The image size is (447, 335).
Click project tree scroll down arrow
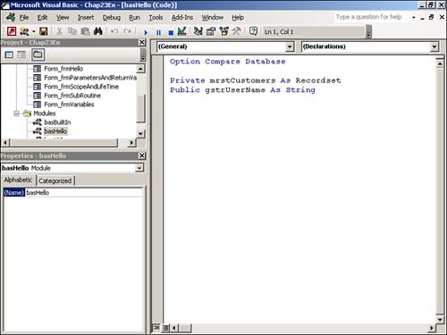[x=140, y=134]
